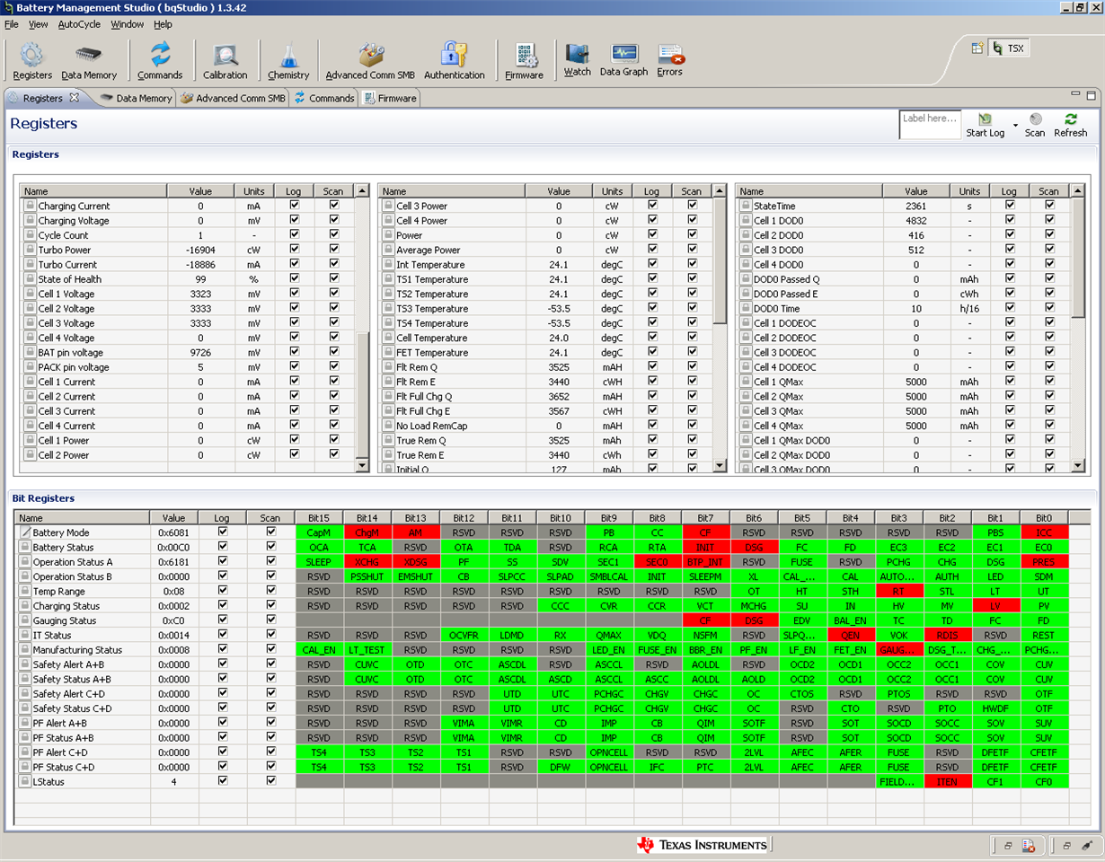Click the red RT bit in Temp Range
The height and width of the screenshot is (862, 1105).
899,592
